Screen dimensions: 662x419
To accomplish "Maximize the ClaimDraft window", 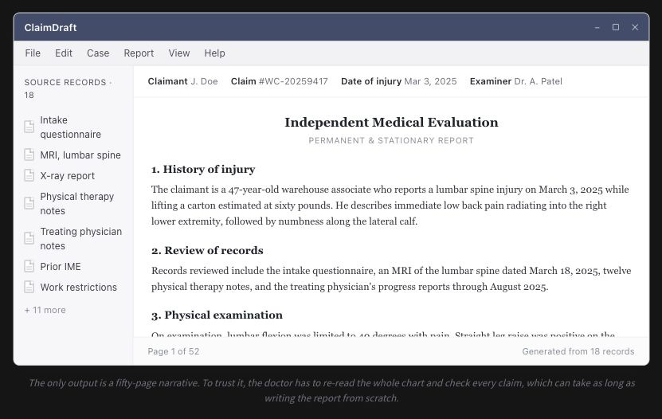I will [616, 27].
